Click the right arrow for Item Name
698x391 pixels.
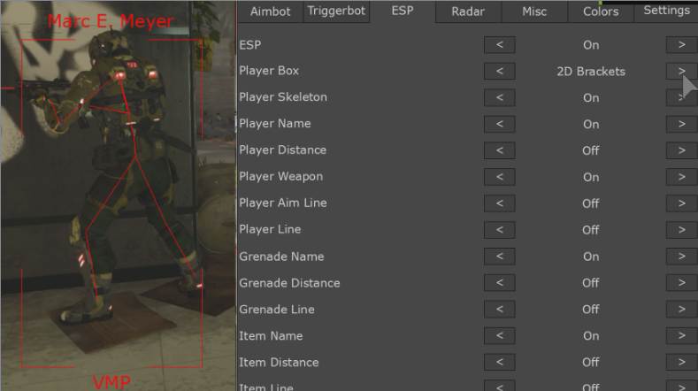(681, 336)
